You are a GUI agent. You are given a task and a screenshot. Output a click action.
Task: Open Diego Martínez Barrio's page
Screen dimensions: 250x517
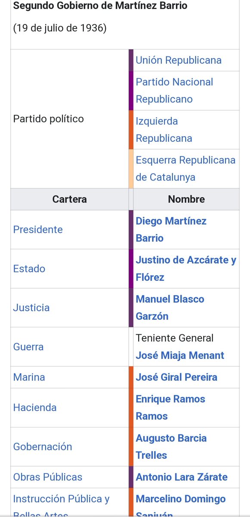171,230
